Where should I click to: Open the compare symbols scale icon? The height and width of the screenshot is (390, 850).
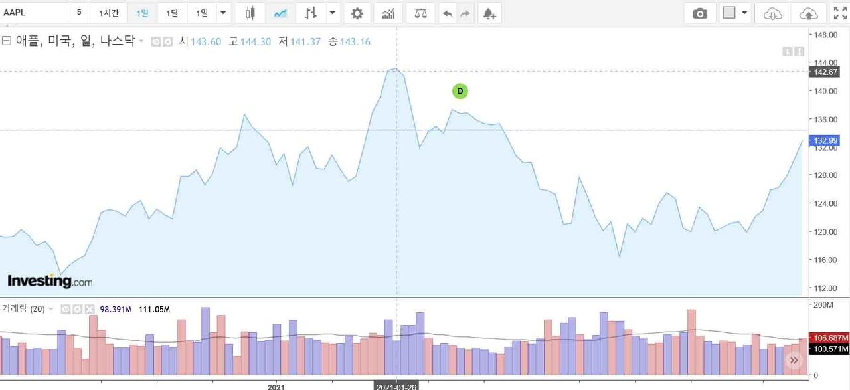pyautogui.click(x=420, y=13)
